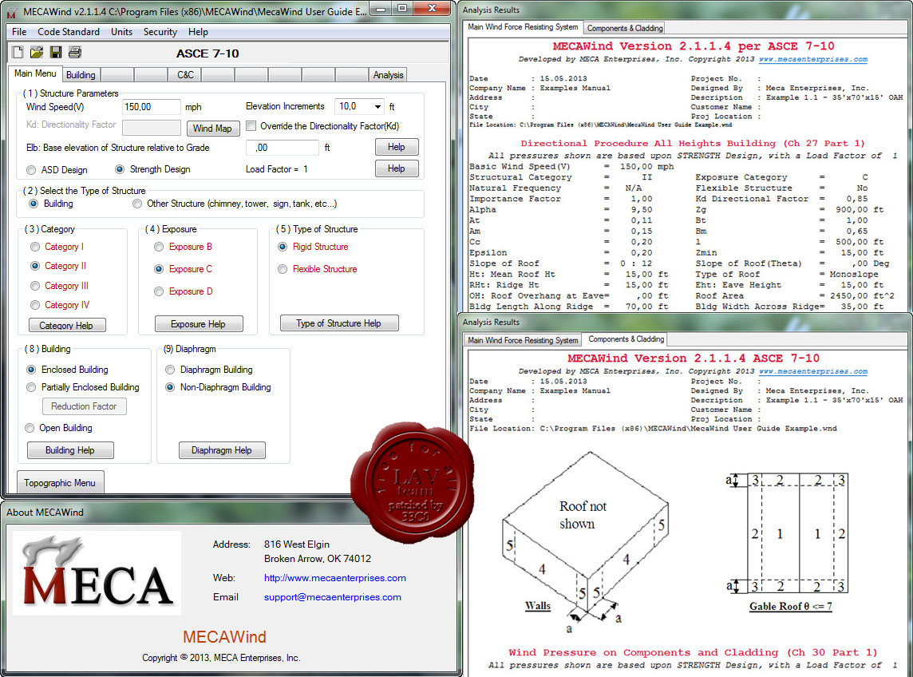Click the support@mecaenterprises.com email link

point(333,597)
